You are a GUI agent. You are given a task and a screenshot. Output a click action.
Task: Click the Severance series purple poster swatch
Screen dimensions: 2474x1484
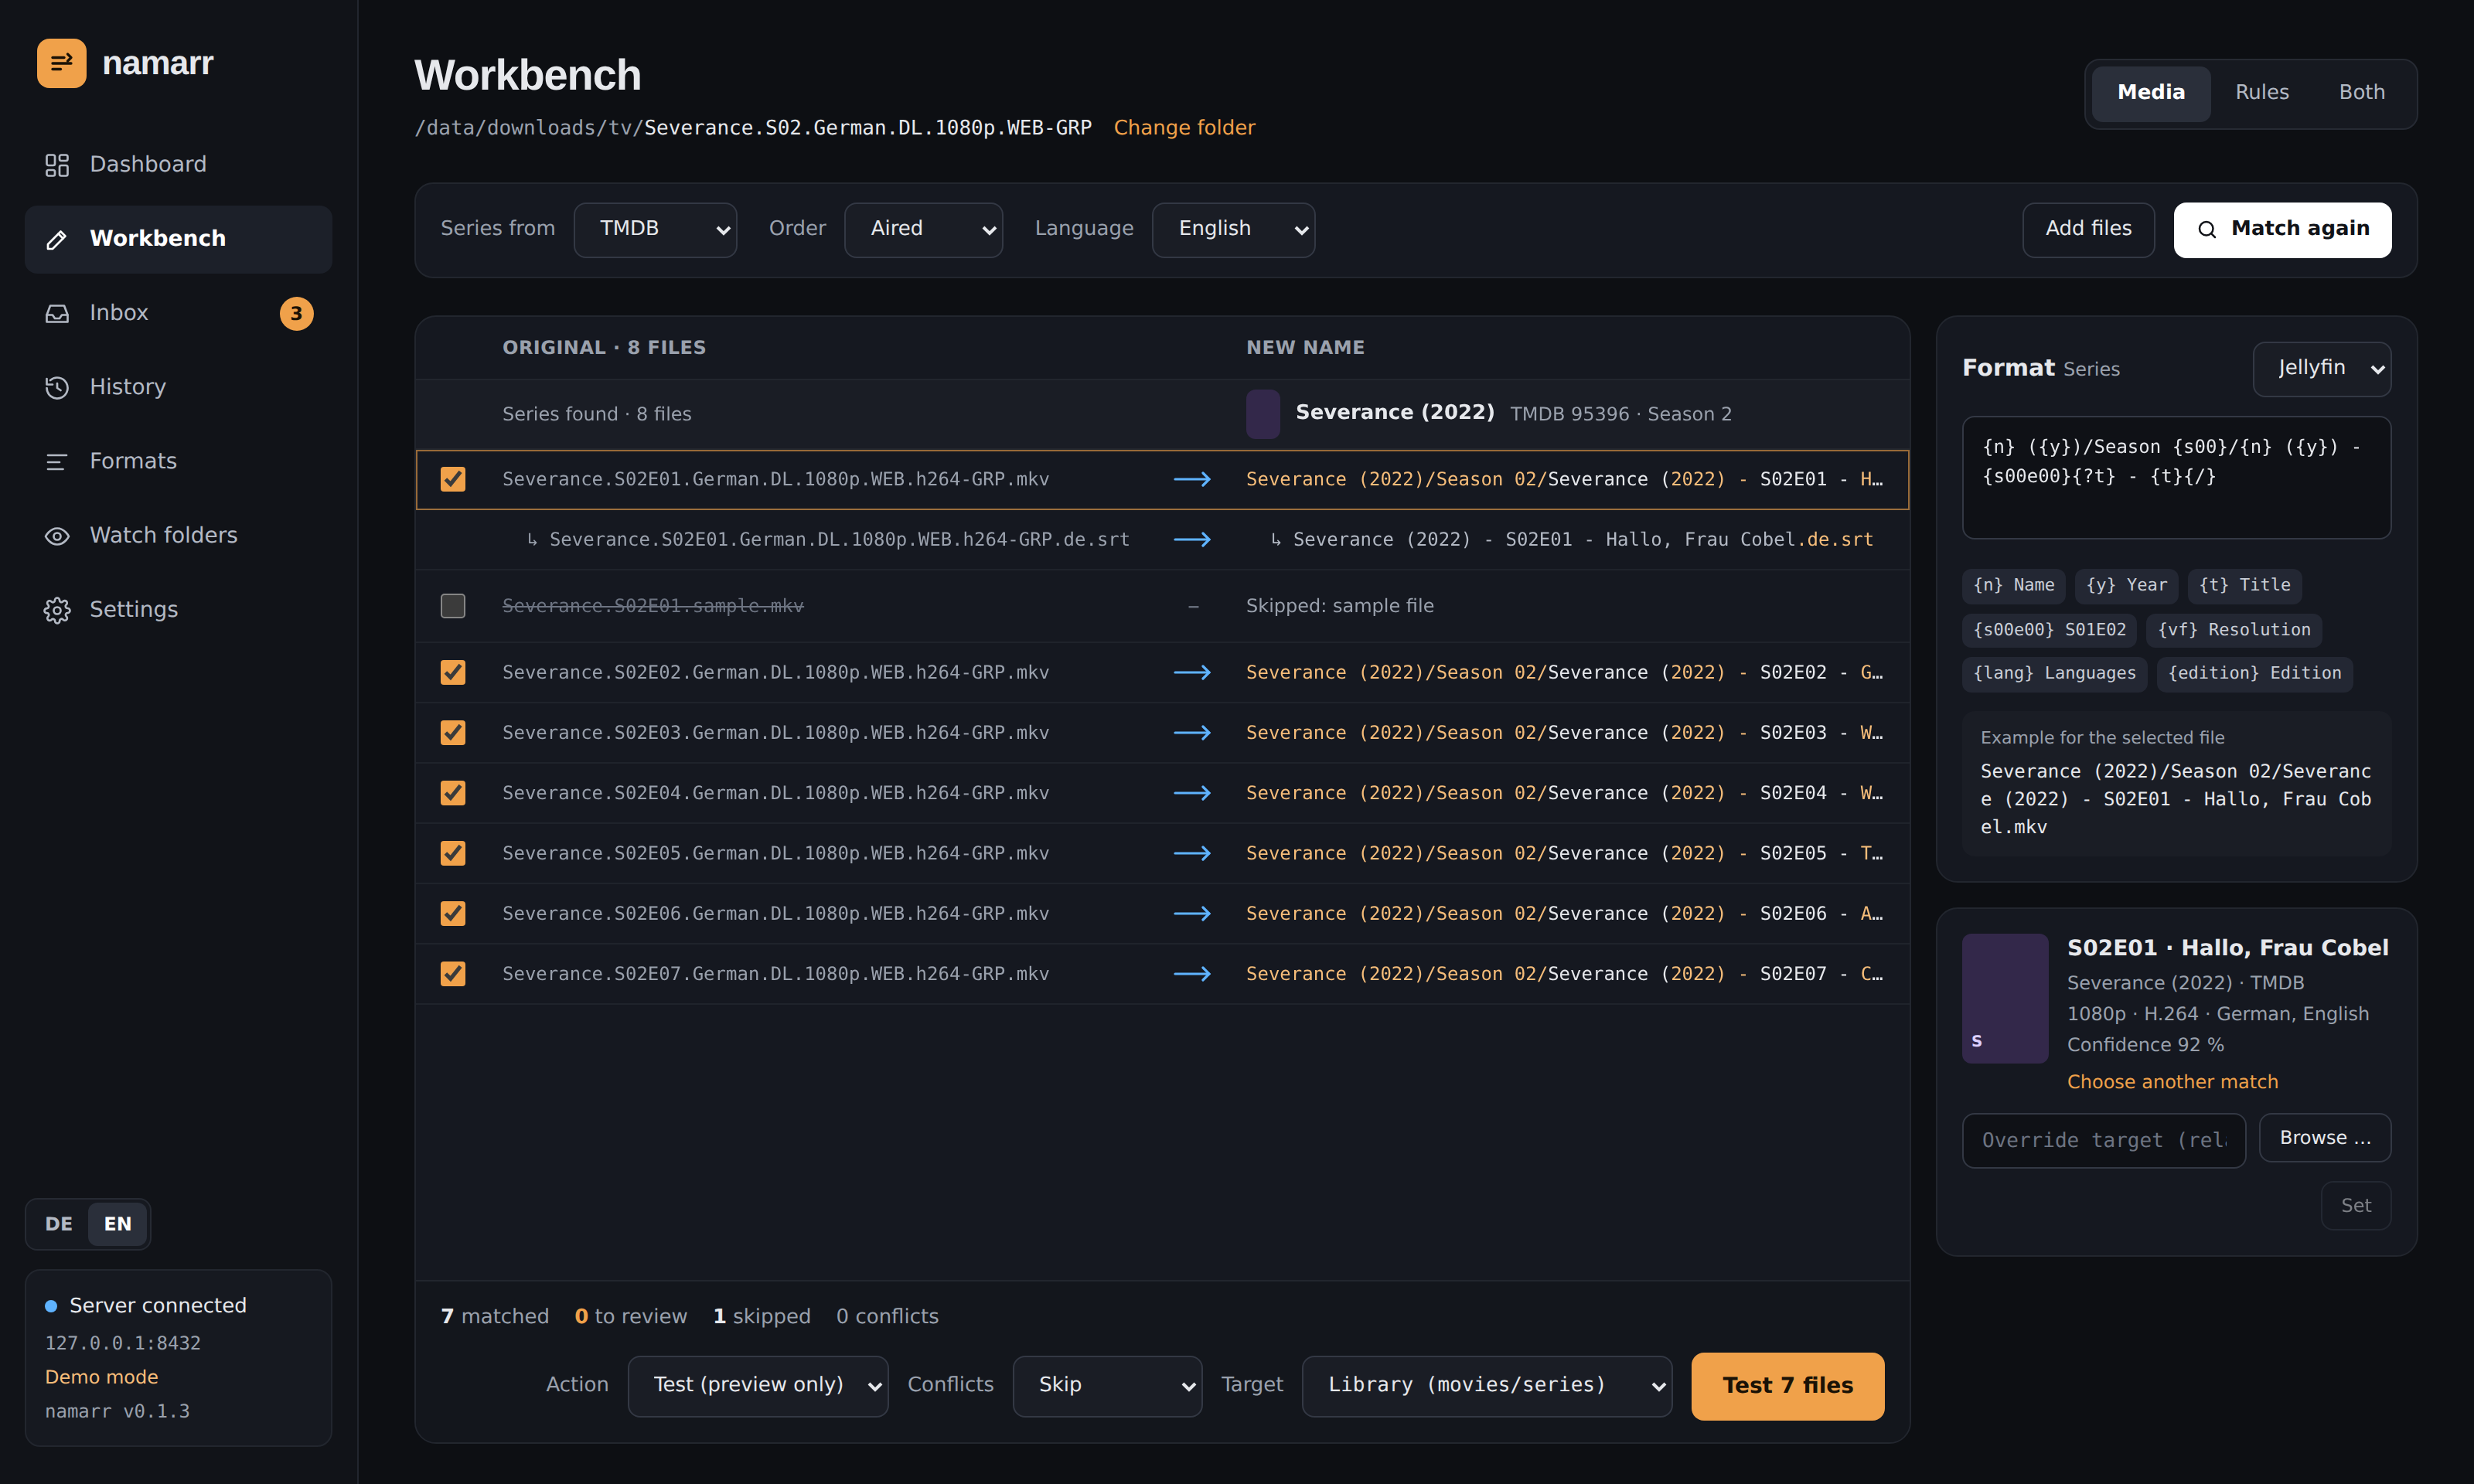1262,414
